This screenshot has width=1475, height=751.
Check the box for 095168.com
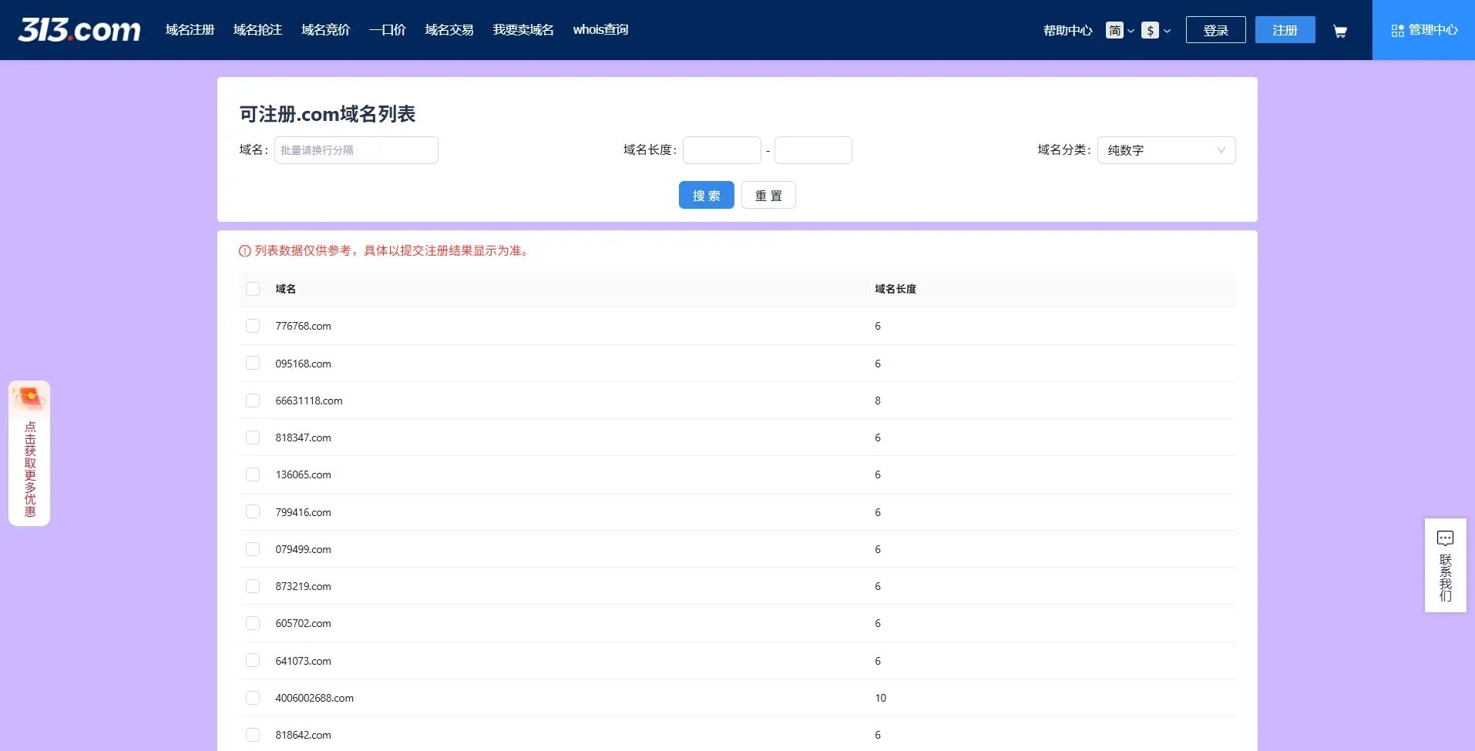253,363
